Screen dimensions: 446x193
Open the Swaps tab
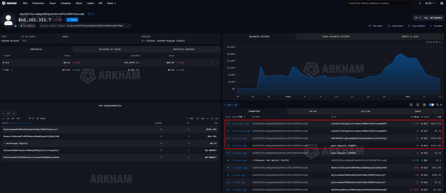coord(418,112)
